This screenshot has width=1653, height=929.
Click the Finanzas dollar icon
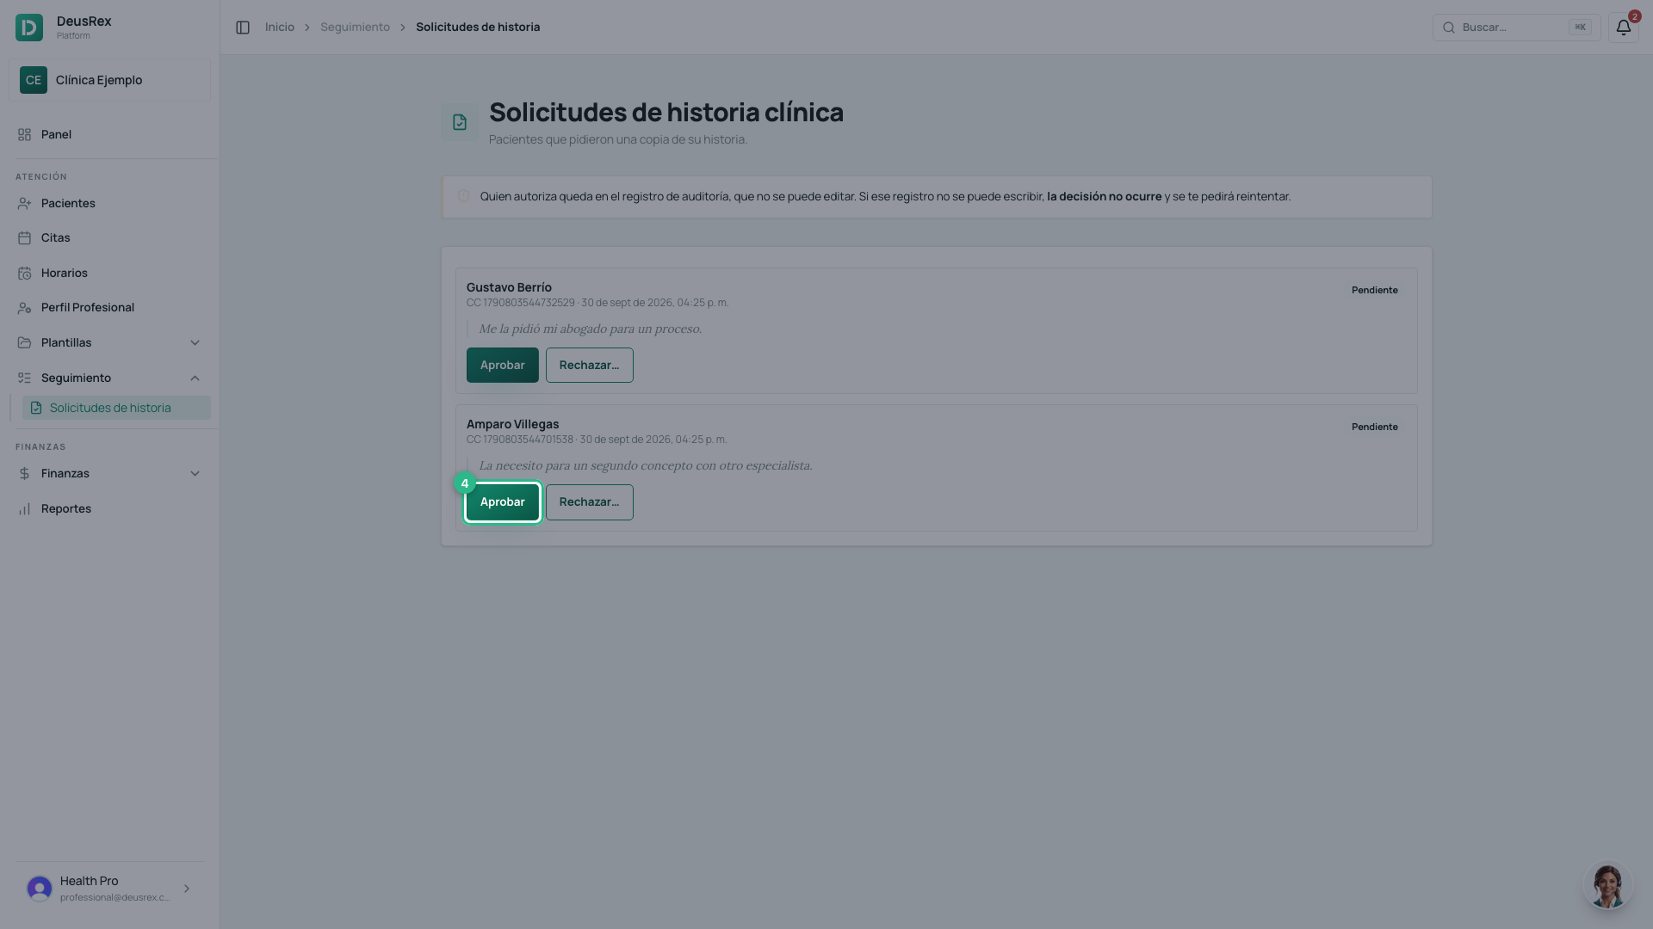[x=24, y=474]
